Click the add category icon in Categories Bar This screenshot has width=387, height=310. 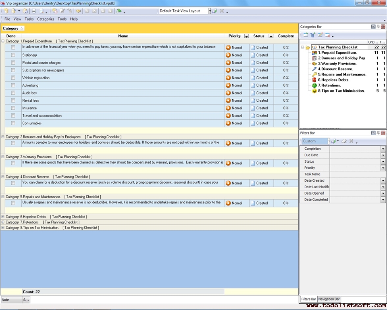[x=306, y=35]
